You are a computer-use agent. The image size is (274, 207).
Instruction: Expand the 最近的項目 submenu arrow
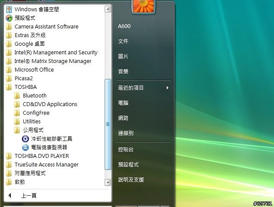[168, 88]
